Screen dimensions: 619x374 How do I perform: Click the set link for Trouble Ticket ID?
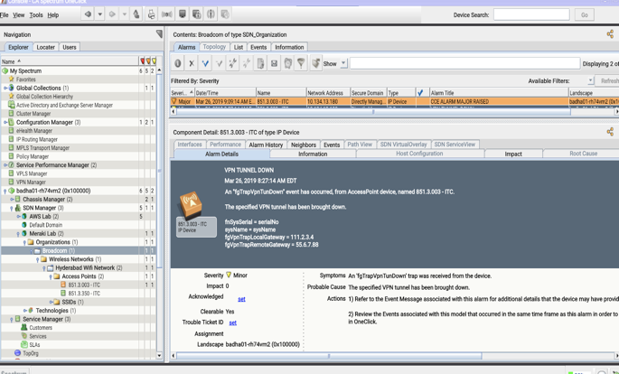pos(233,323)
